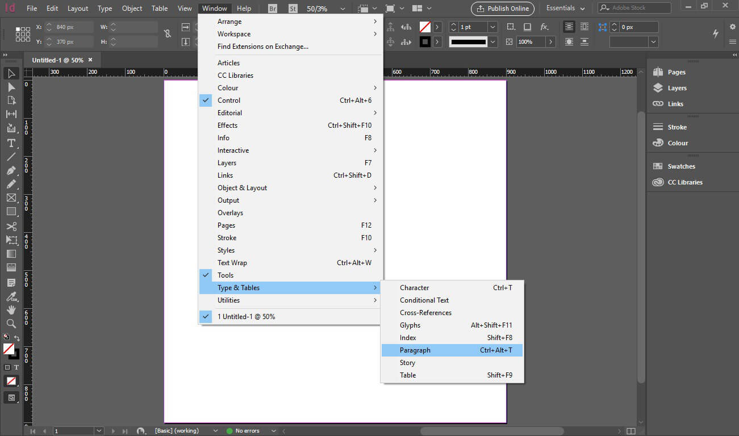Screen dimensions: 739x436
Task: Toggle the screen mode button
Action: tap(11, 397)
